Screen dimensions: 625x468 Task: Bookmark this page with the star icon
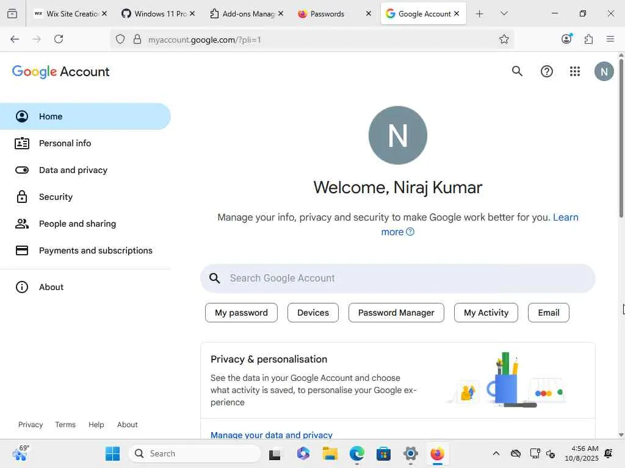pyautogui.click(x=504, y=39)
